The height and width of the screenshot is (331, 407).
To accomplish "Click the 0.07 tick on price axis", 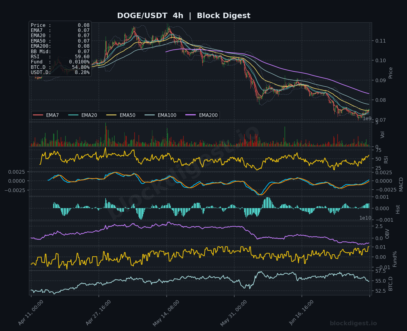I will [380, 120].
